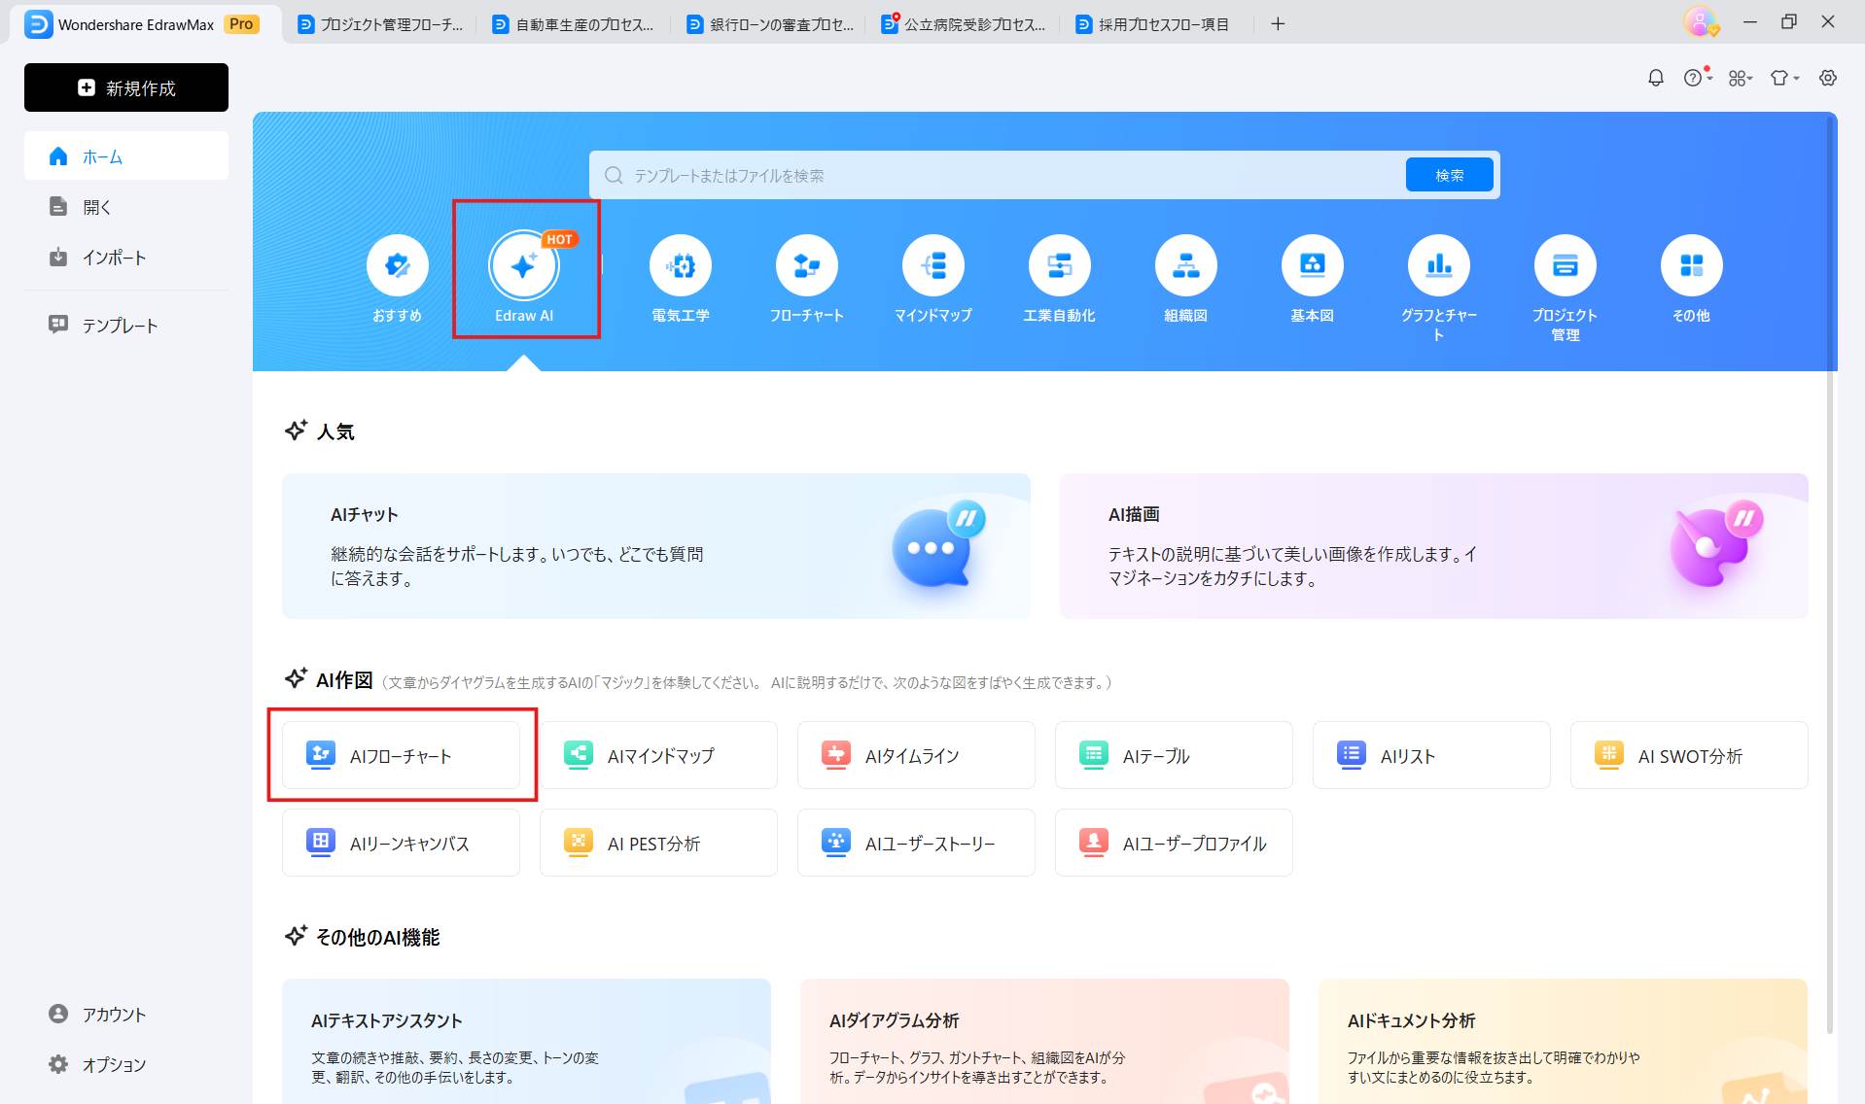Open the AIドキュメント分析 card
1865x1104 pixels.
click(x=1563, y=1041)
